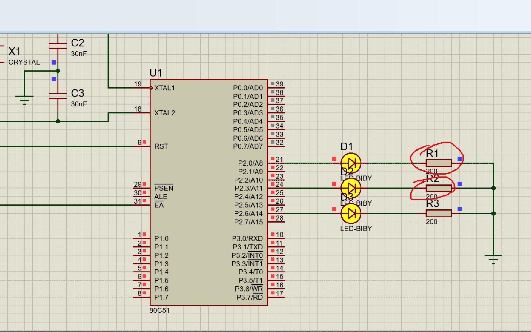Click the wire junction dot at R3's right side

tap(494, 213)
